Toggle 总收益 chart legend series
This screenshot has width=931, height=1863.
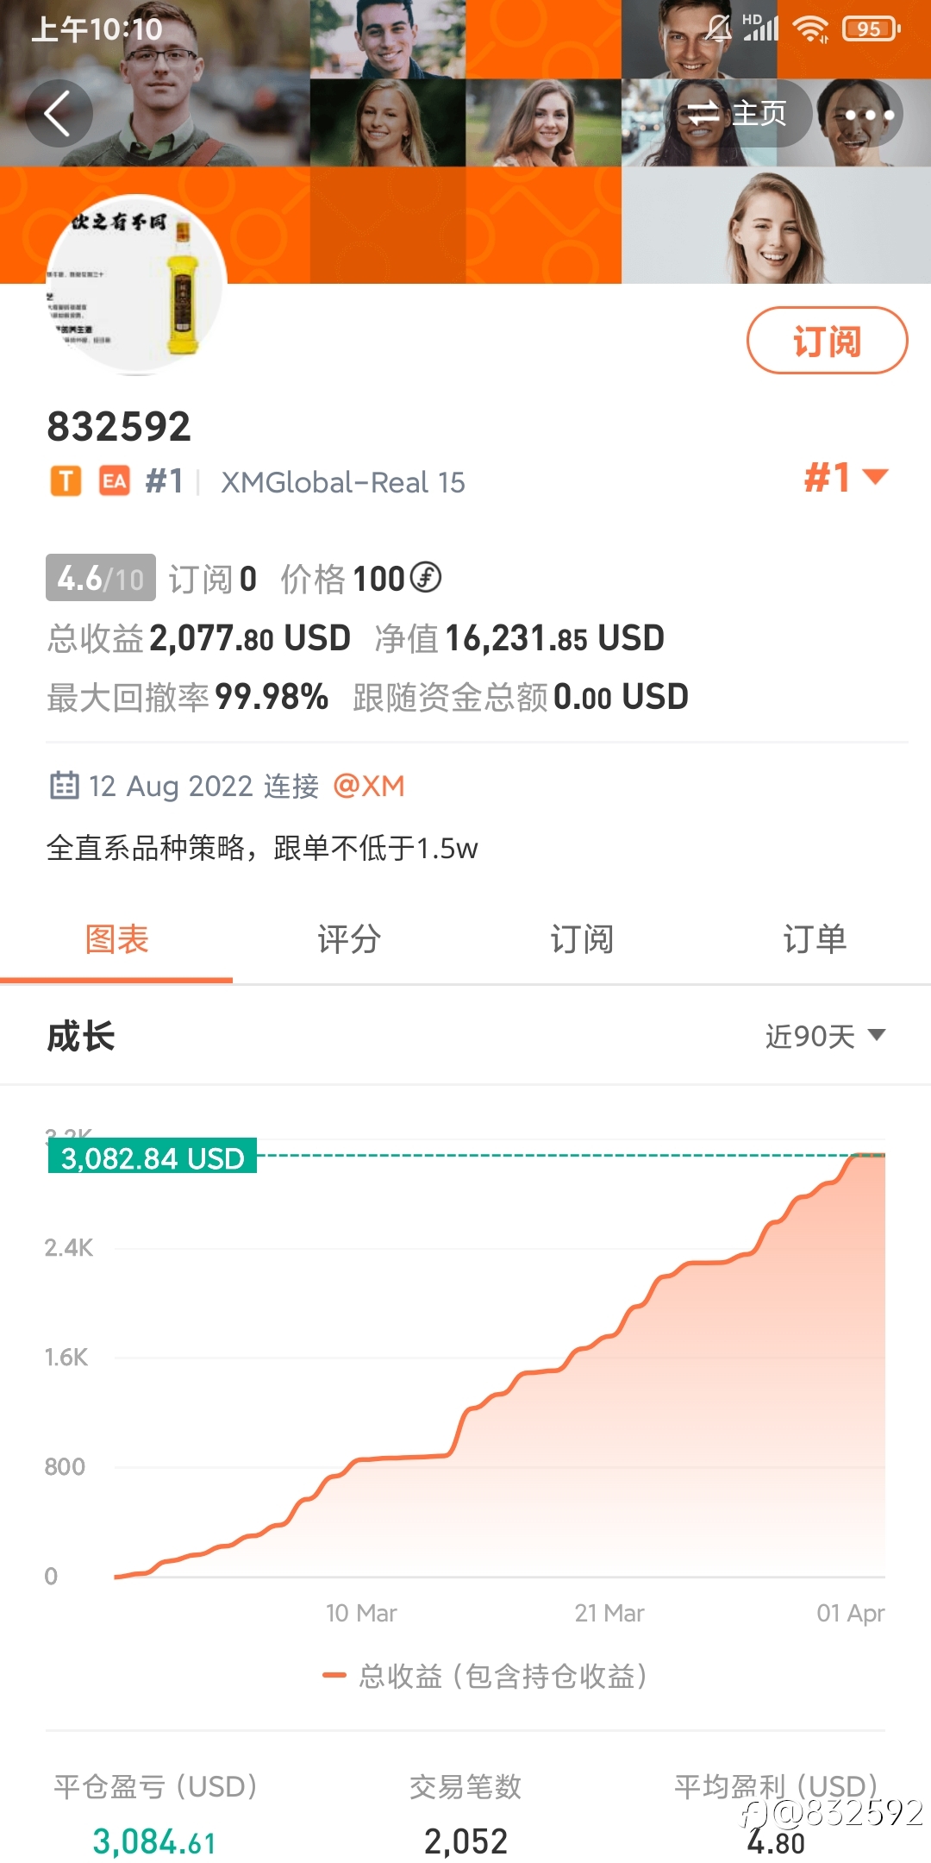[484, 1676]
